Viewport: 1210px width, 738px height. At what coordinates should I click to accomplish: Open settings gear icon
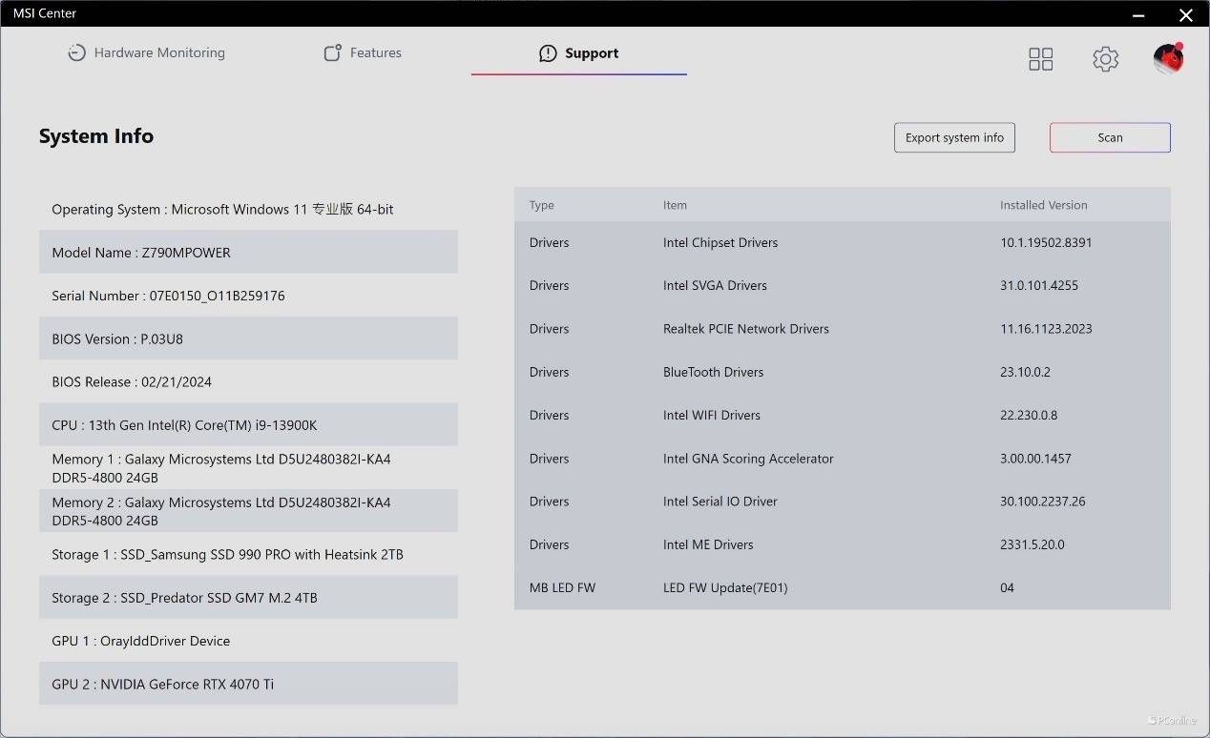pyautogui.click(x=1105, y=59)
